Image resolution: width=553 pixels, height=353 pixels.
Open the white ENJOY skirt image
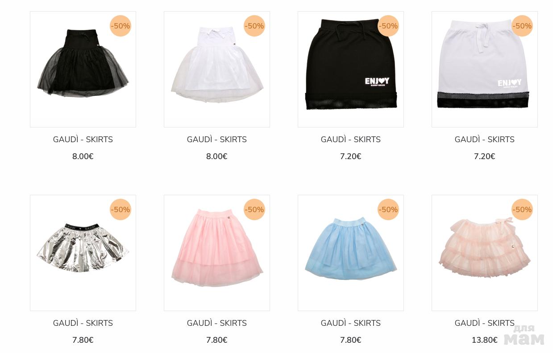tap(485, 69)
